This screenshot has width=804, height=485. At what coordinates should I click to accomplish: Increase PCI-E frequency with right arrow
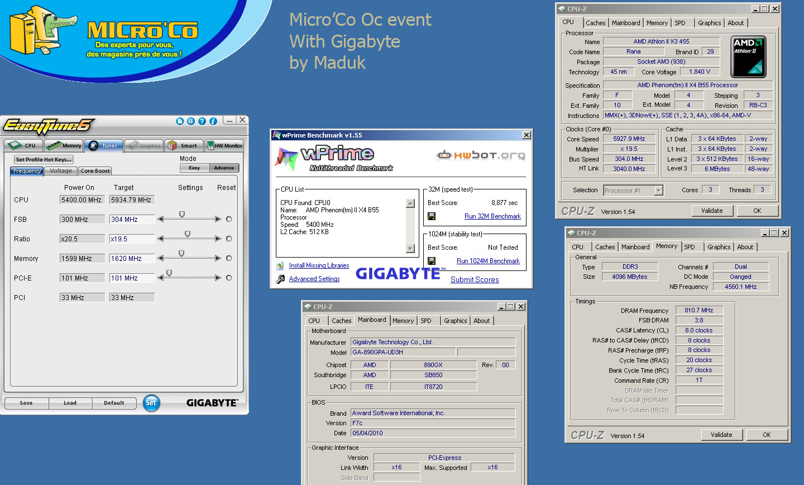click(218, 278)
